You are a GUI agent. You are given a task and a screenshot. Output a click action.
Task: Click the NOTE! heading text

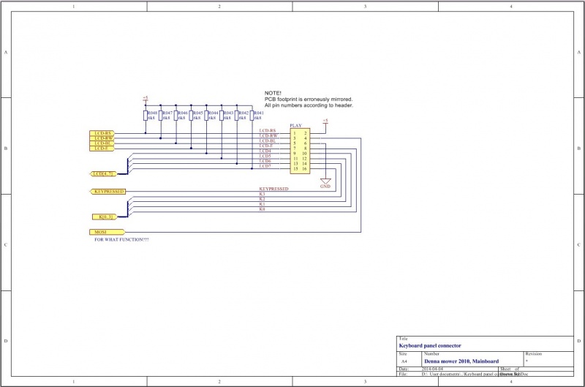point(273,93)
